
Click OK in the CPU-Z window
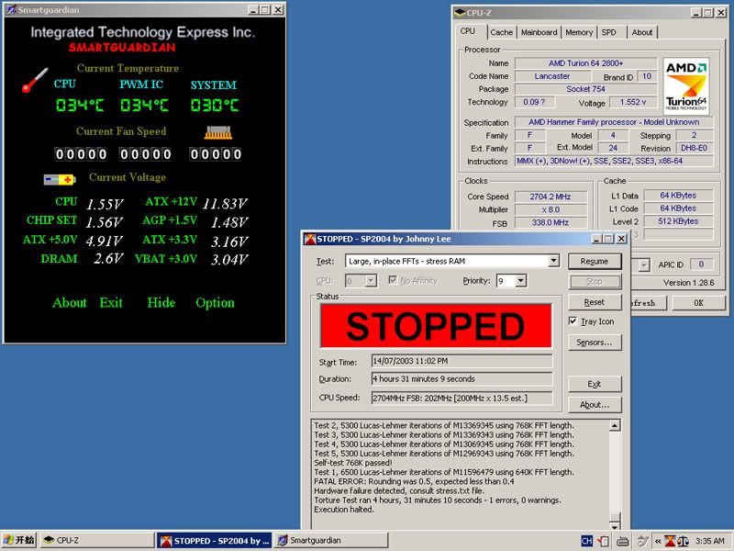(x=698, y=303)
